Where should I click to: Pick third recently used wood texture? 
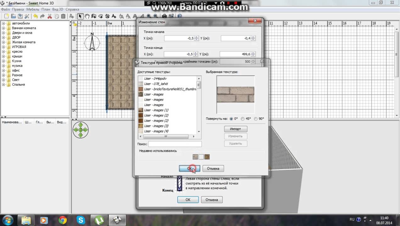click(207, 157)
